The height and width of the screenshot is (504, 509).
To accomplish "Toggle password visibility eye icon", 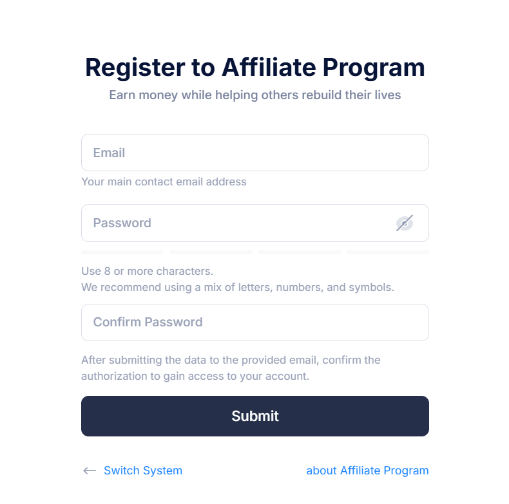I will 404,223.
